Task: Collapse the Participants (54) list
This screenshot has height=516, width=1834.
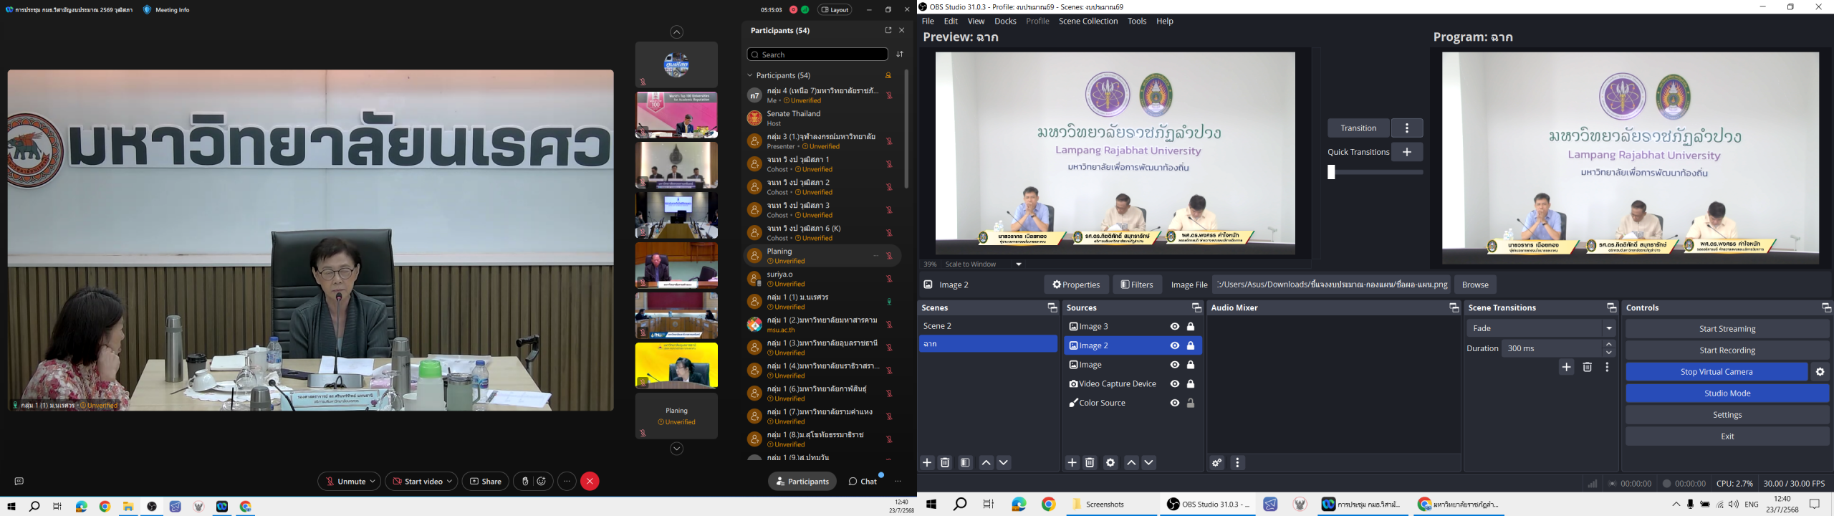Action: [x=750, y=75]
